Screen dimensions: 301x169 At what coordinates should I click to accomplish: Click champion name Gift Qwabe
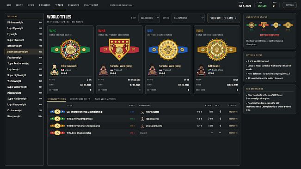[214, 66]
